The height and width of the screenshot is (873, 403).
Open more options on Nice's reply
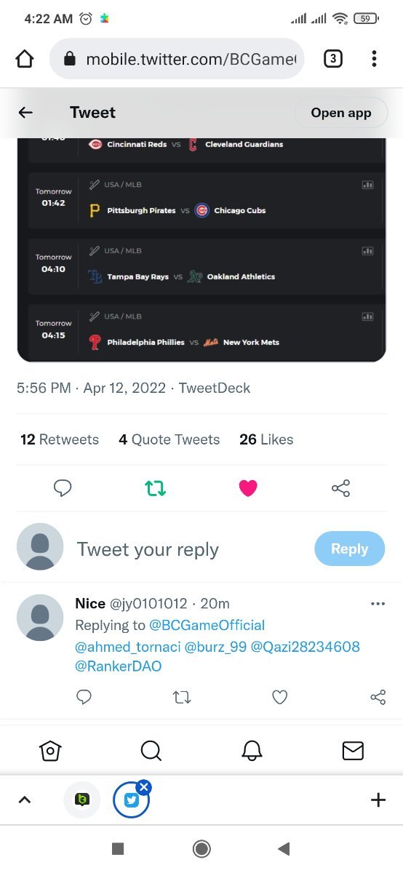[x=378, y=604]
